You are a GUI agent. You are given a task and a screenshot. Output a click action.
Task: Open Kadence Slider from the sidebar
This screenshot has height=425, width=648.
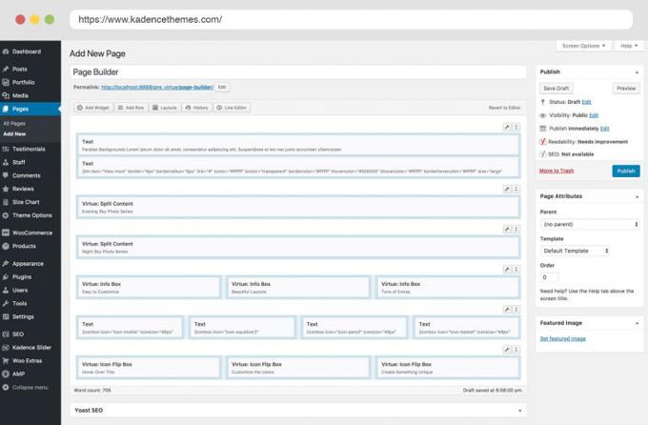pyautogui.click(x=30, y=348)
